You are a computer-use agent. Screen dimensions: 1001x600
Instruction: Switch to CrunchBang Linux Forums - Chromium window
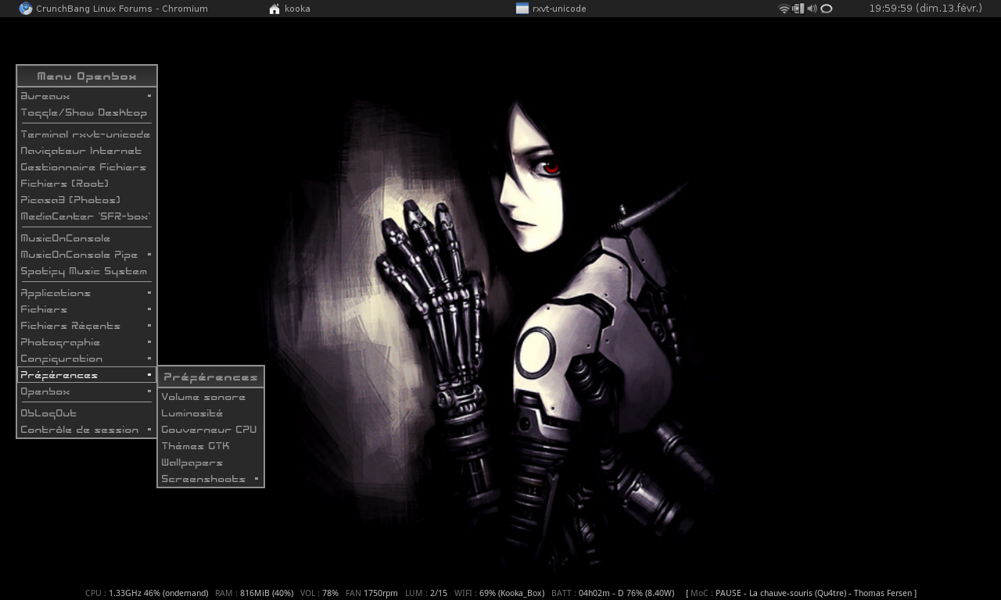coord(113,9)
